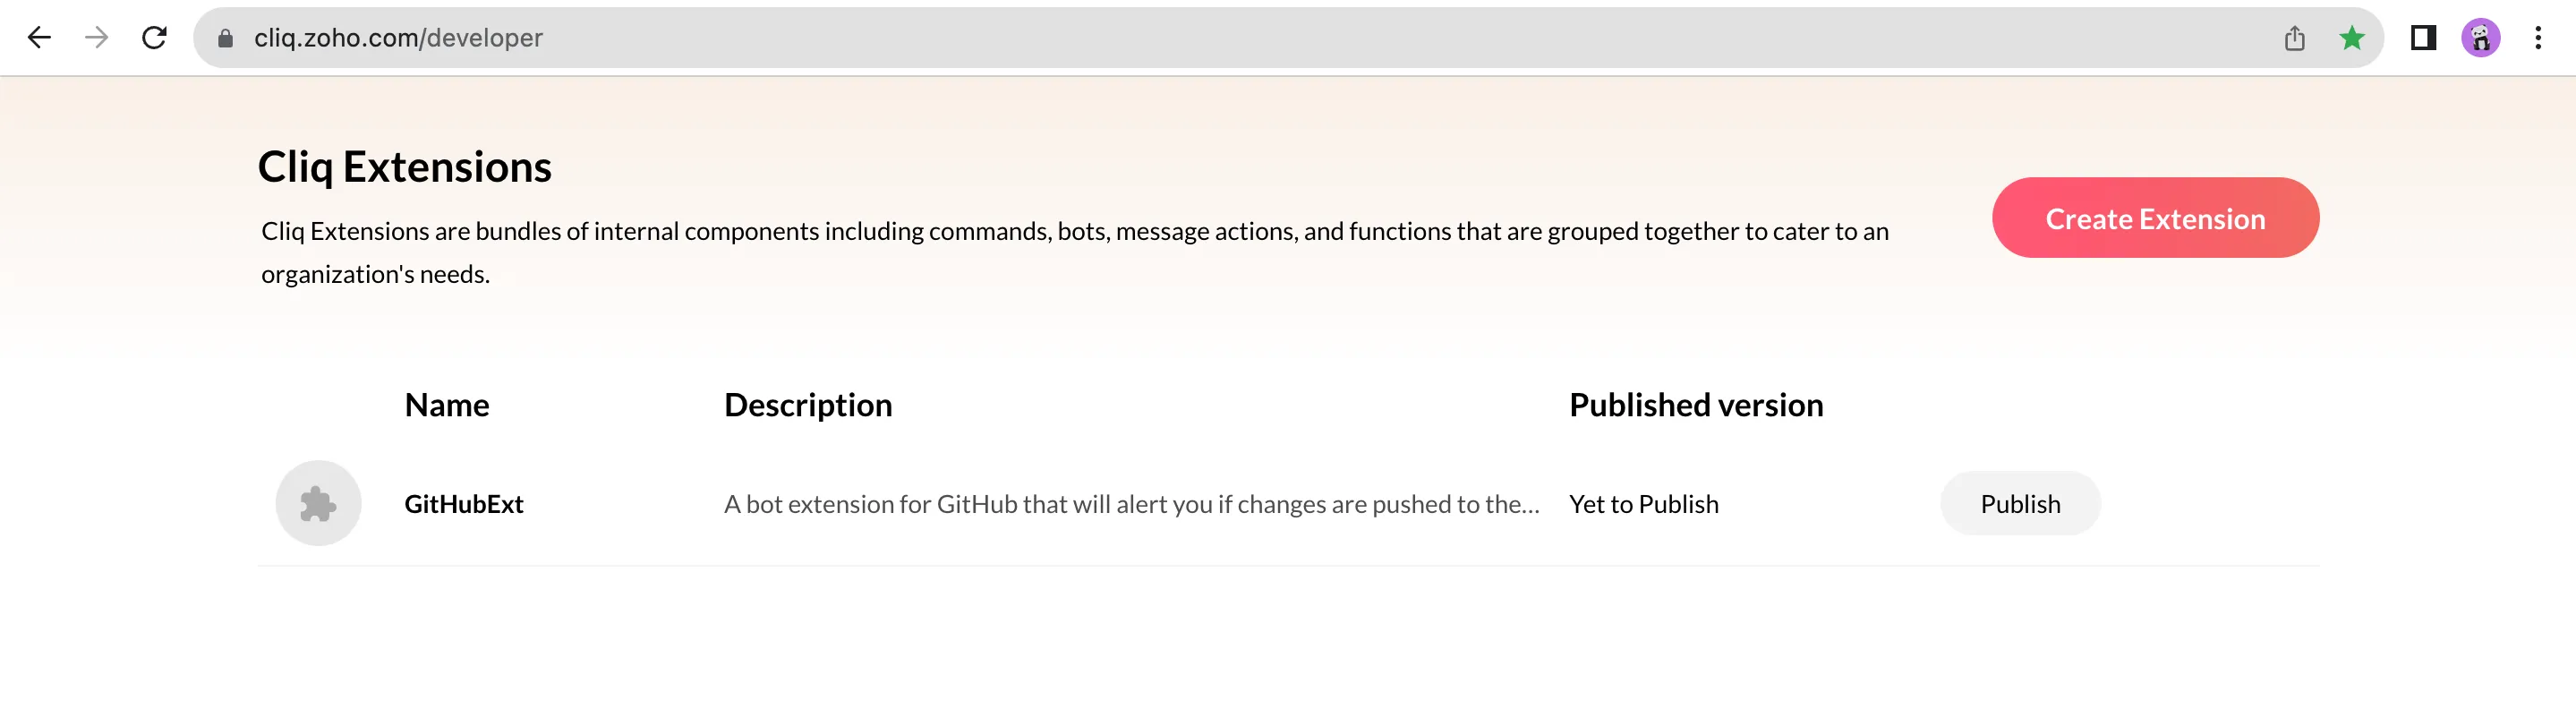Click the green bookmark star
The width and height of the screenshot is (2576, 718).
[x=2352, y=38]
